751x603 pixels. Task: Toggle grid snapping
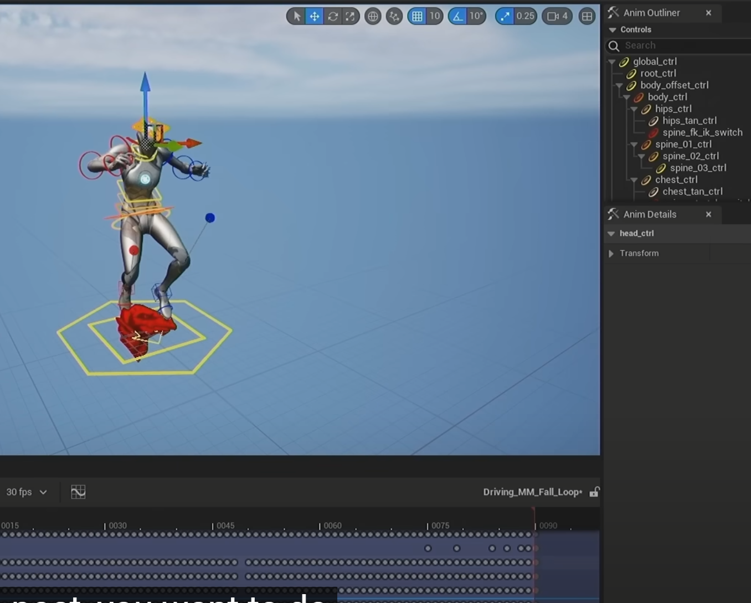pos(417,16)
